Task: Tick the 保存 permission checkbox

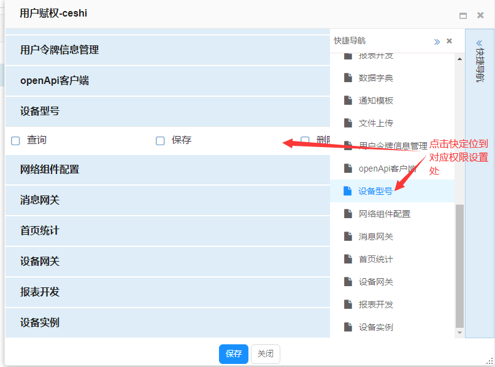Action: pos(161,141)
